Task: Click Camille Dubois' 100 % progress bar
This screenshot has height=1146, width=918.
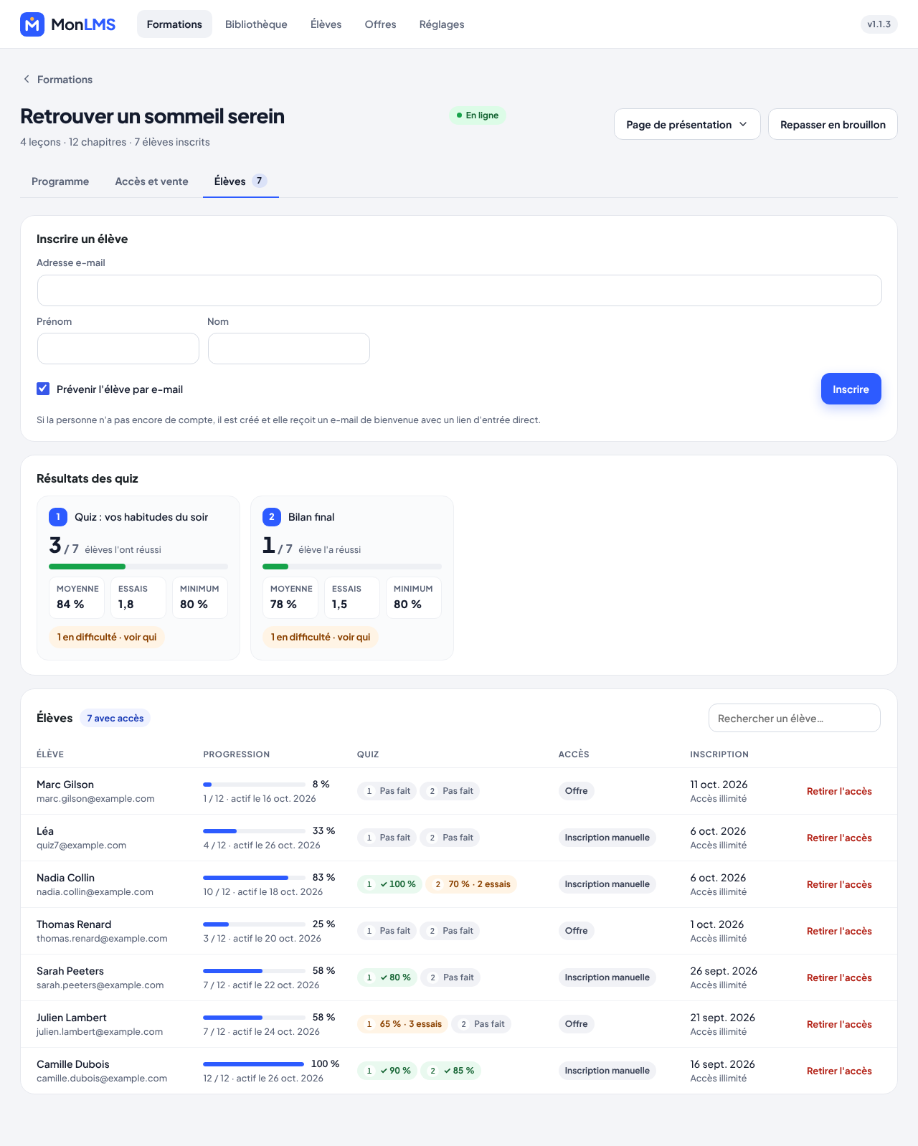Action: (x=255, y=1064)
